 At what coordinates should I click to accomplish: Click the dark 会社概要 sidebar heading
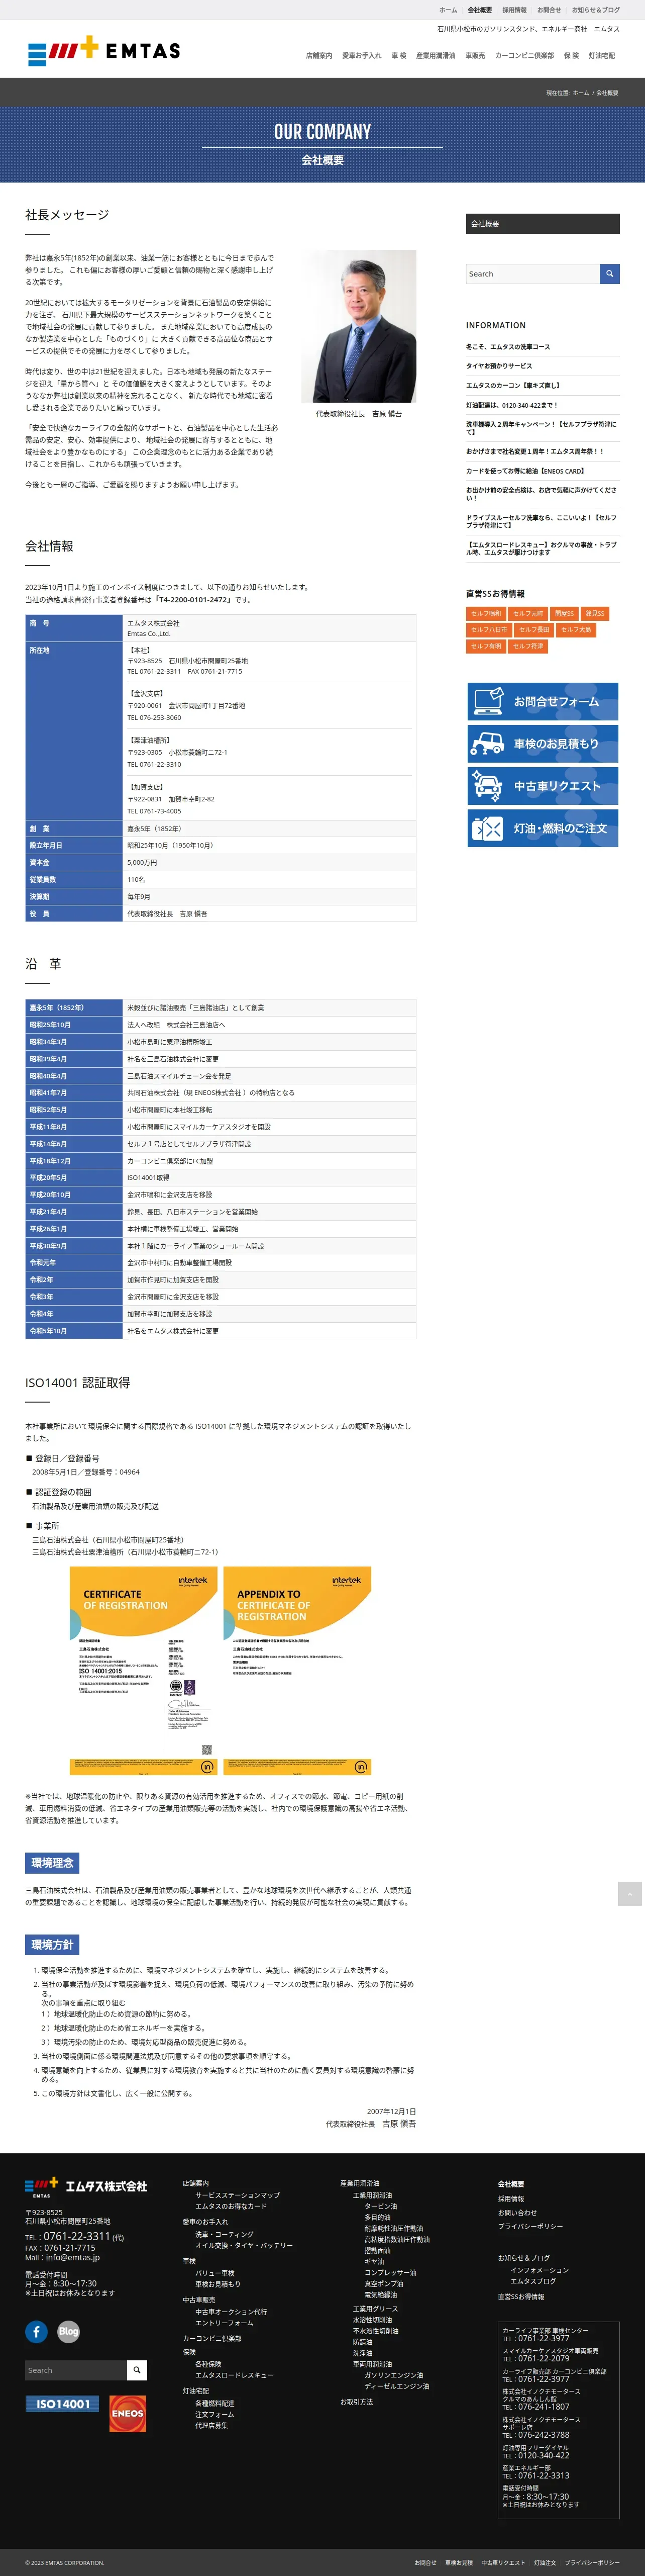(542, 224)
